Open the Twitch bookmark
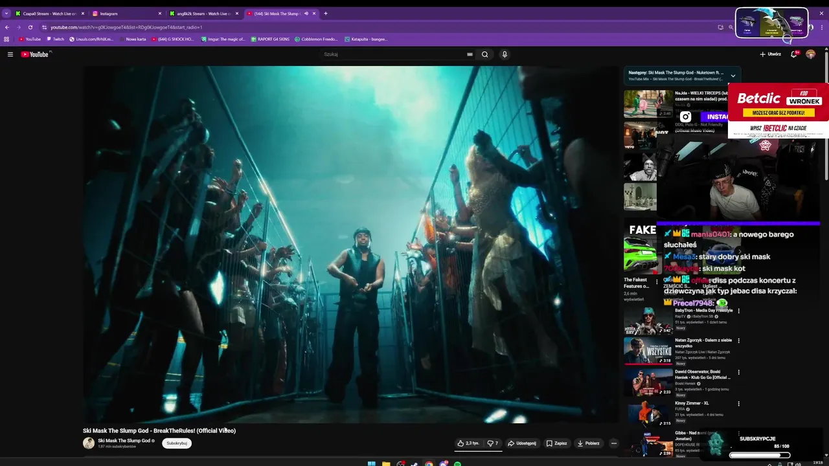The height and width of the screenshot is (466, 829). pos(55,39)
